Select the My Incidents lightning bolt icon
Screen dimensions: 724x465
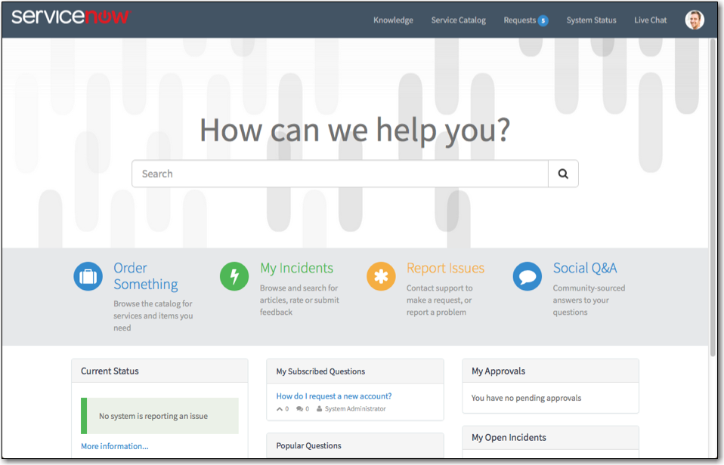coord(234,276)
